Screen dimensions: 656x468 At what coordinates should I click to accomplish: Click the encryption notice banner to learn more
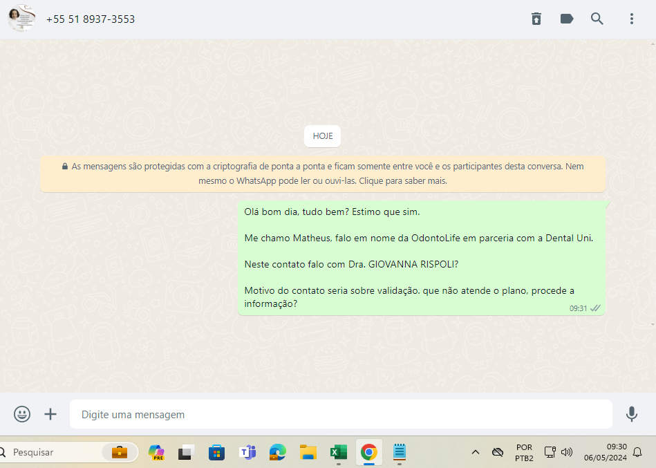coord(323,174)
